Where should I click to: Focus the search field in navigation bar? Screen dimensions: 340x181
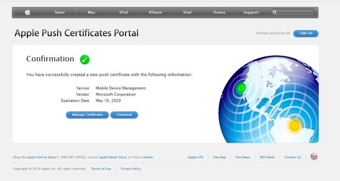pos(293,12)
